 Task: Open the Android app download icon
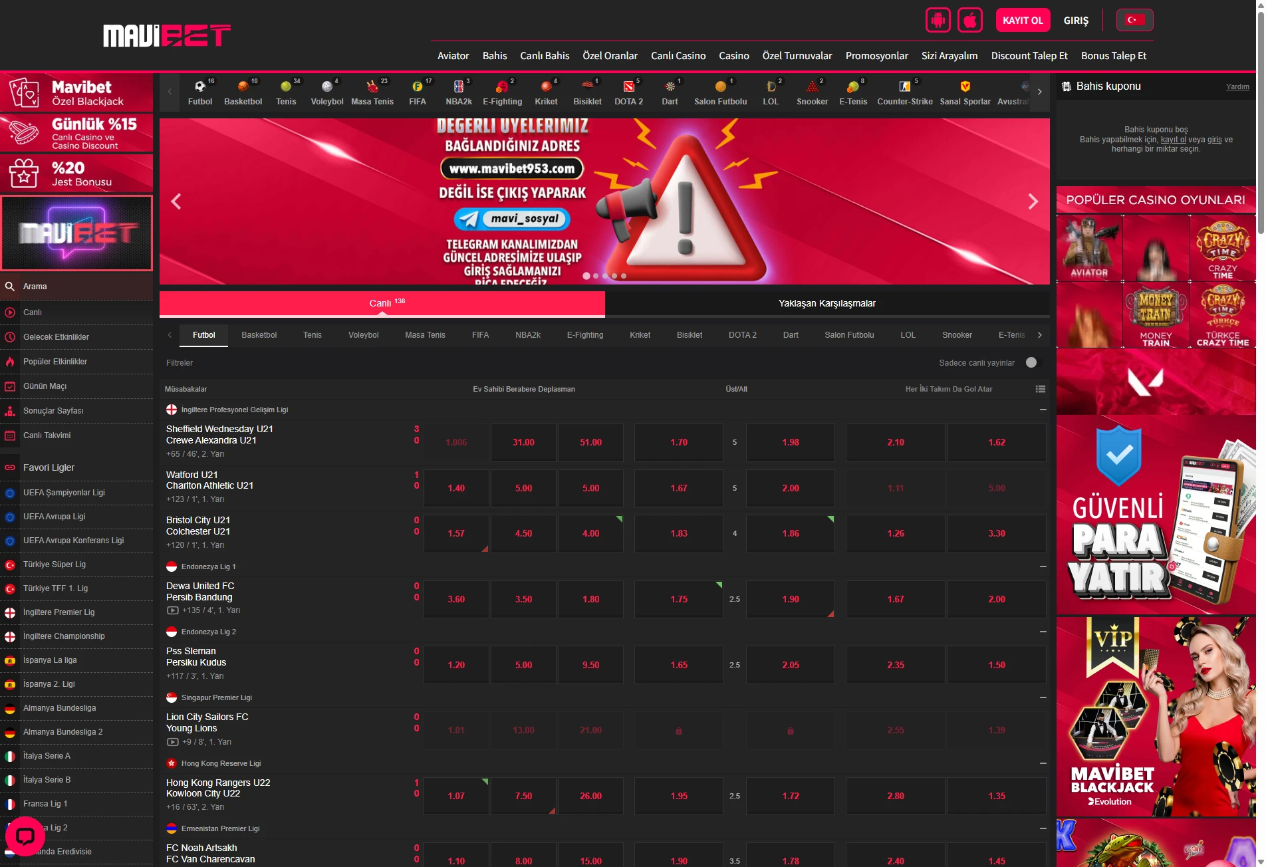(x=938, y=20)
